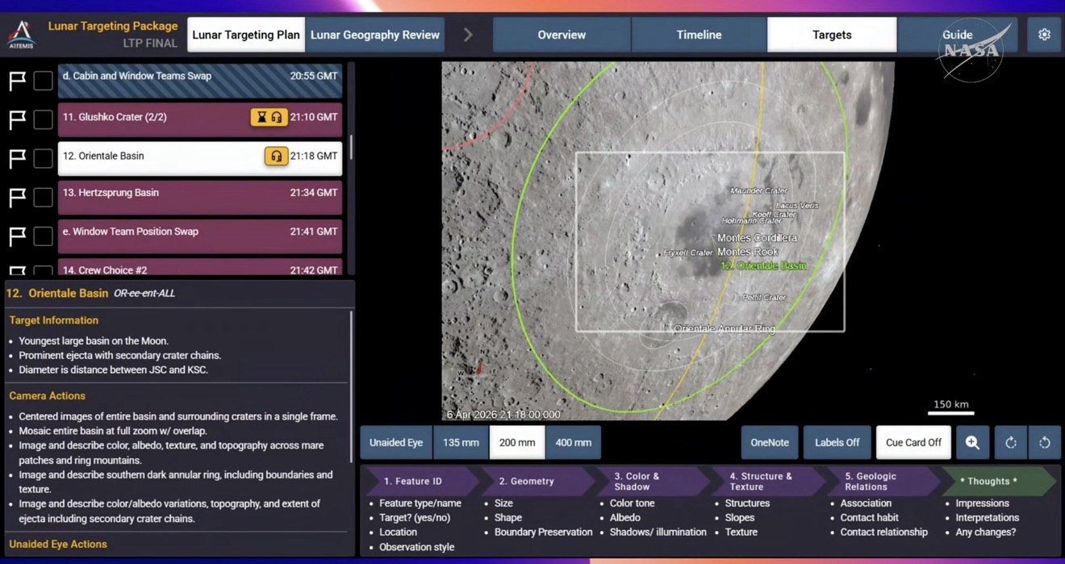Image resolution: width=1065 pixels, height=564 pixels.
Task: Rotate the map counterclockwise
Action: (1044, 442)
